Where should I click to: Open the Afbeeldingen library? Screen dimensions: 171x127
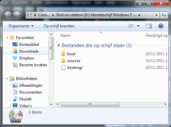pos(31,85)
